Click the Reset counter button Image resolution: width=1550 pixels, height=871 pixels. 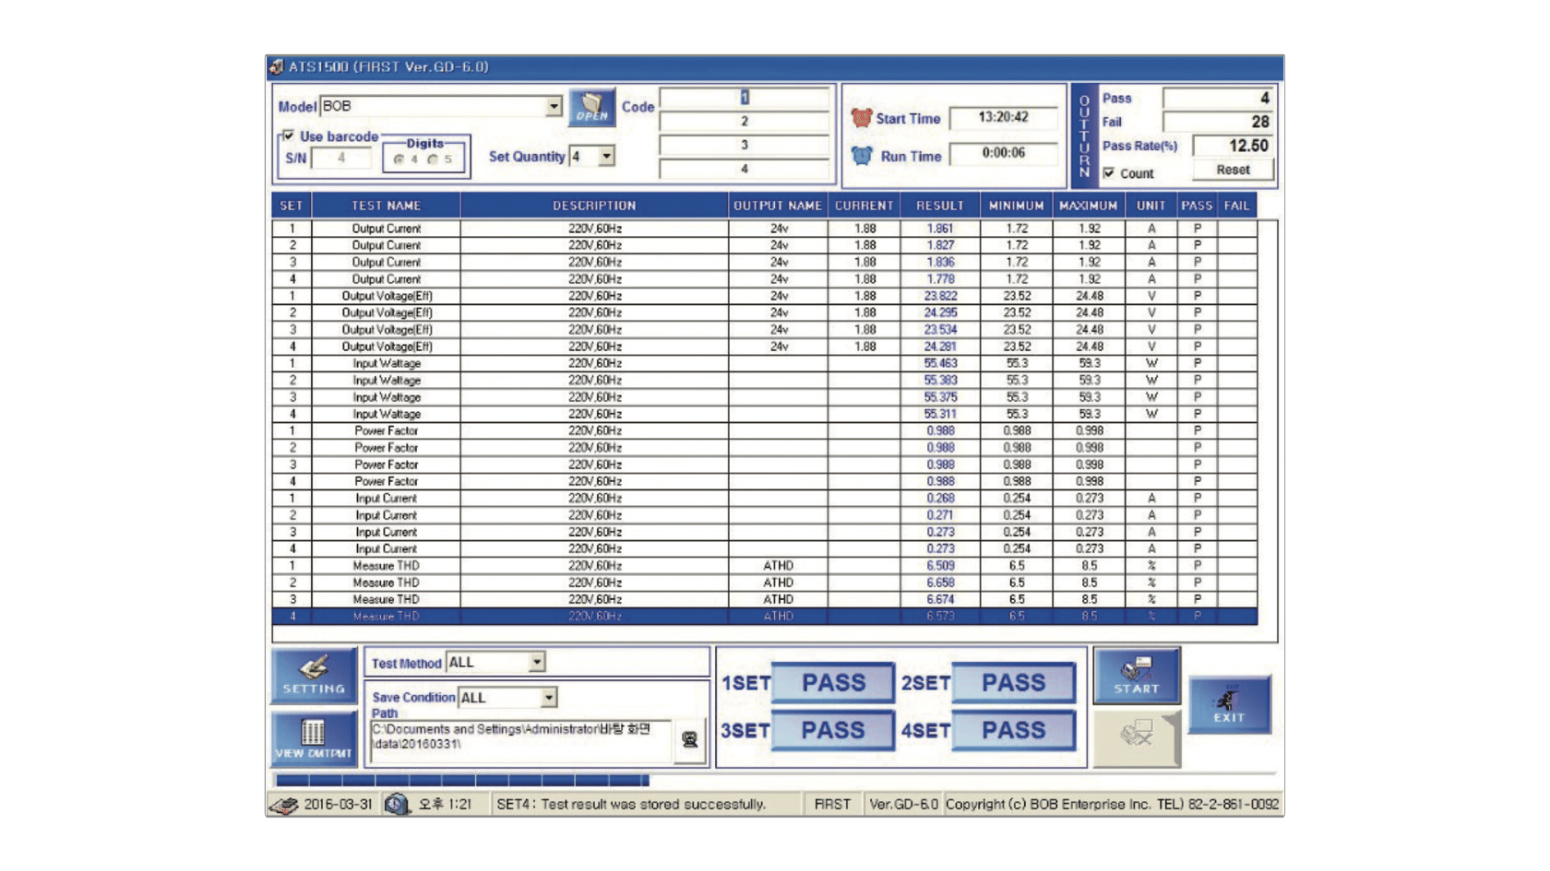(1233, 170)
